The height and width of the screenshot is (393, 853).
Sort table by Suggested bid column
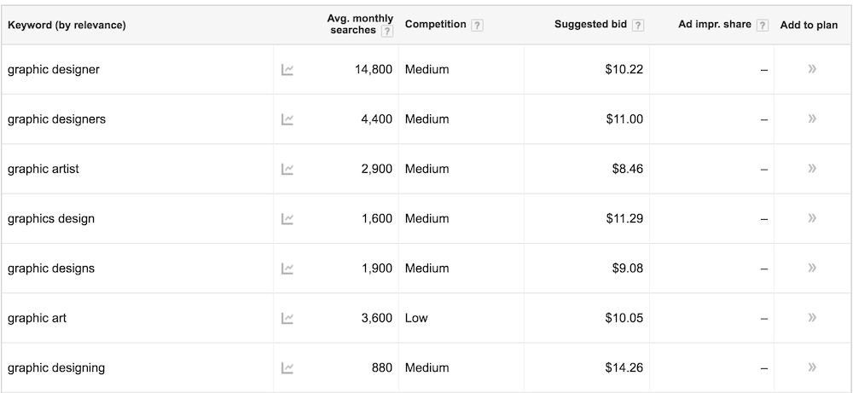591,25
